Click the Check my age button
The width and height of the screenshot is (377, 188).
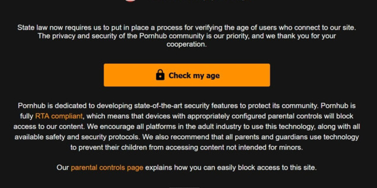click(187, 75)
